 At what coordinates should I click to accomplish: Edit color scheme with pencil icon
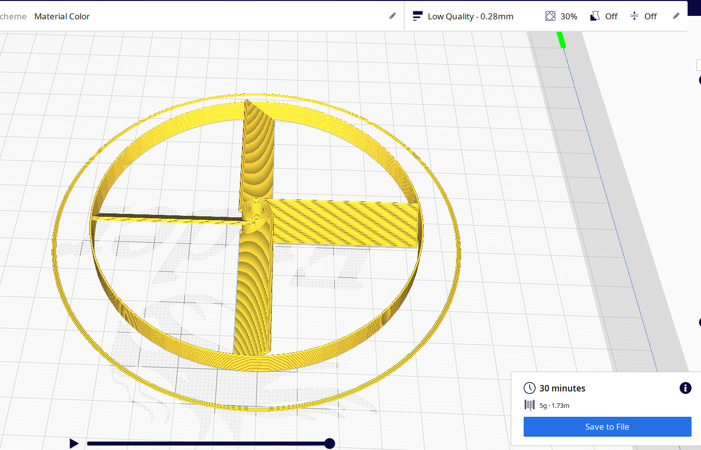pos(392,16)
